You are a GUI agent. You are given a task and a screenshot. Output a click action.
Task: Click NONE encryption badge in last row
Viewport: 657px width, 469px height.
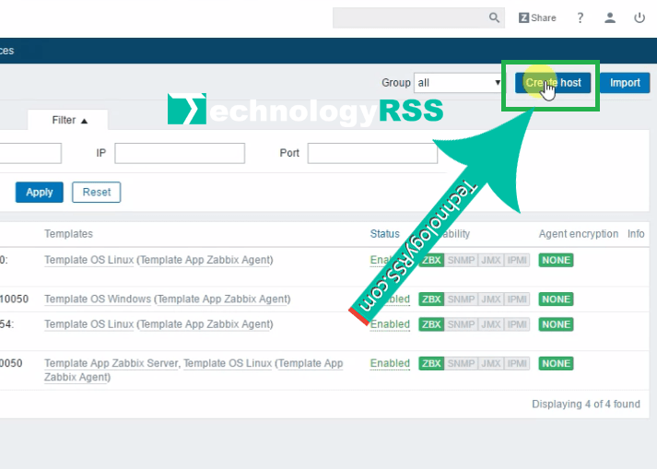(x=556, y=363)
